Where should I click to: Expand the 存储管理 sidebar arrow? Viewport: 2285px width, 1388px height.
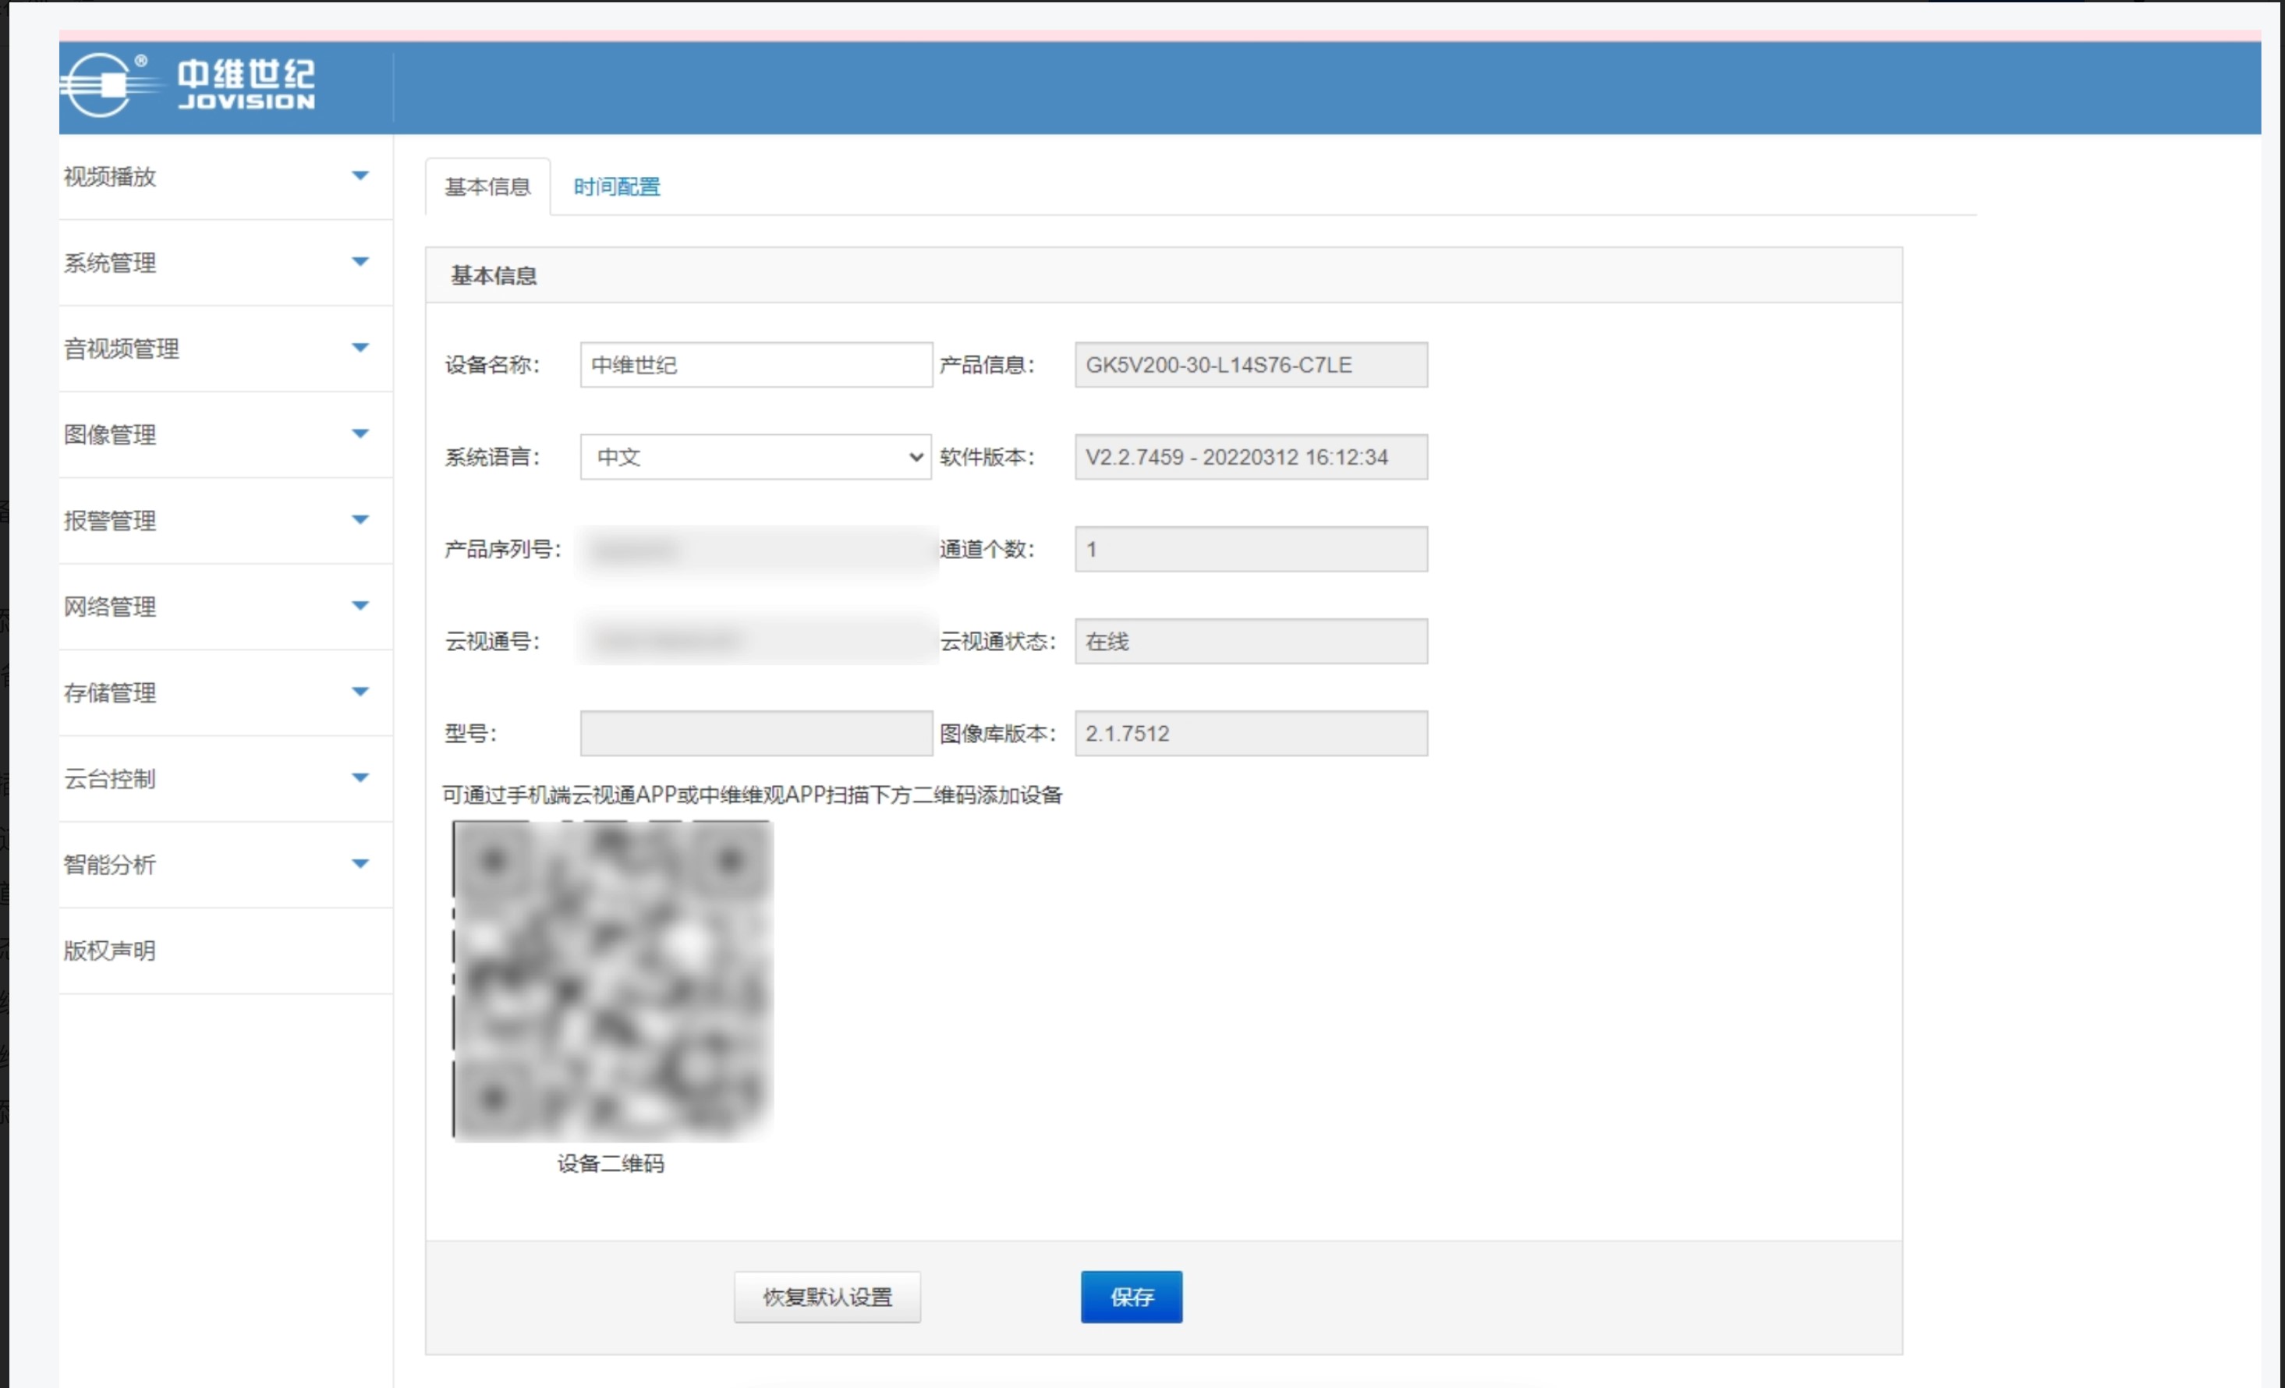[x=361, y=692]
